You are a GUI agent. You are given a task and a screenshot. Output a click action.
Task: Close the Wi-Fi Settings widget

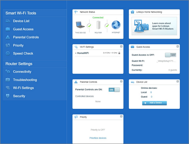coord(121,46)
